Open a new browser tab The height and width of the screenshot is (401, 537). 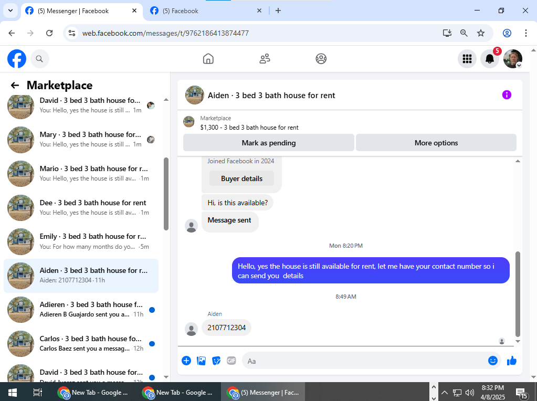[278, 10]
